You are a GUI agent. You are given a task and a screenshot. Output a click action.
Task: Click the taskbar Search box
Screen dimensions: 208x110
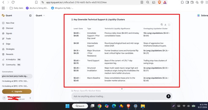point(80,106)
